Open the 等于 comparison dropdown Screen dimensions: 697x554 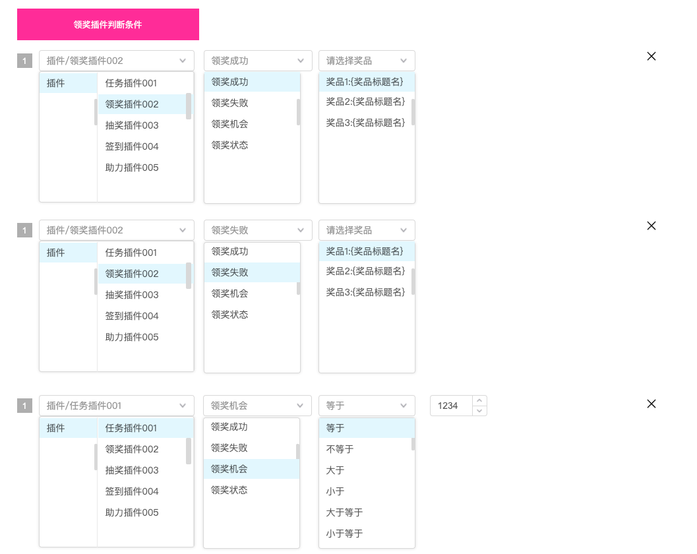[x=367, y=406]
